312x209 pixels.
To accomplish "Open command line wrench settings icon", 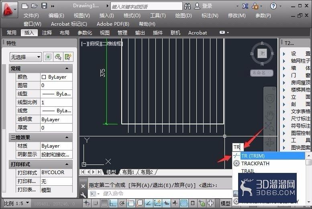I will tap(83, 195).
